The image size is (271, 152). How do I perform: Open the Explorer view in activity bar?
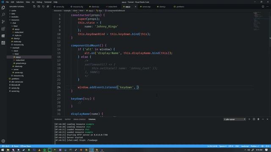(3, 8)
